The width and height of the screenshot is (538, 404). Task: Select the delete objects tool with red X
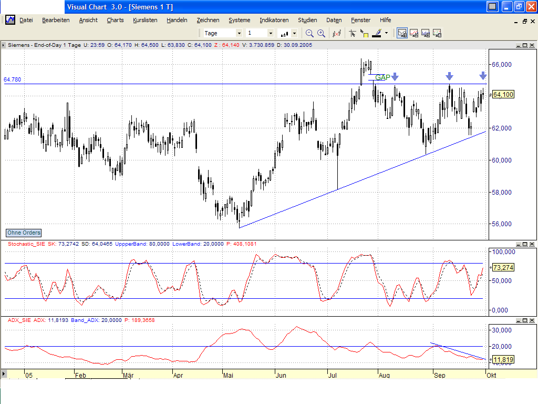coord(336,33)
